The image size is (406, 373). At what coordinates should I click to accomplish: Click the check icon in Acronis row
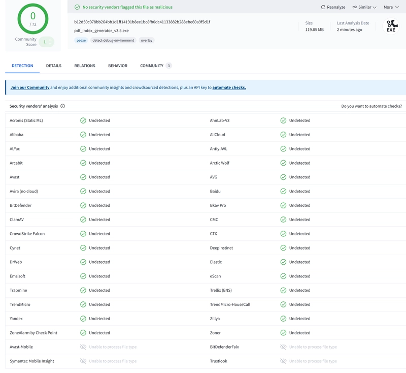coord(83,120)
